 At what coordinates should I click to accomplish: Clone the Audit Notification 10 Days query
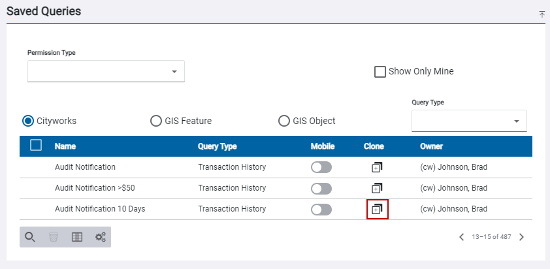(377, 209)
